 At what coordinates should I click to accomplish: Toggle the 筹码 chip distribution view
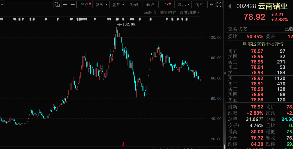click(134, 5)
